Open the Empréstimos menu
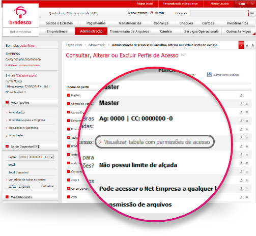 (57, 32)
